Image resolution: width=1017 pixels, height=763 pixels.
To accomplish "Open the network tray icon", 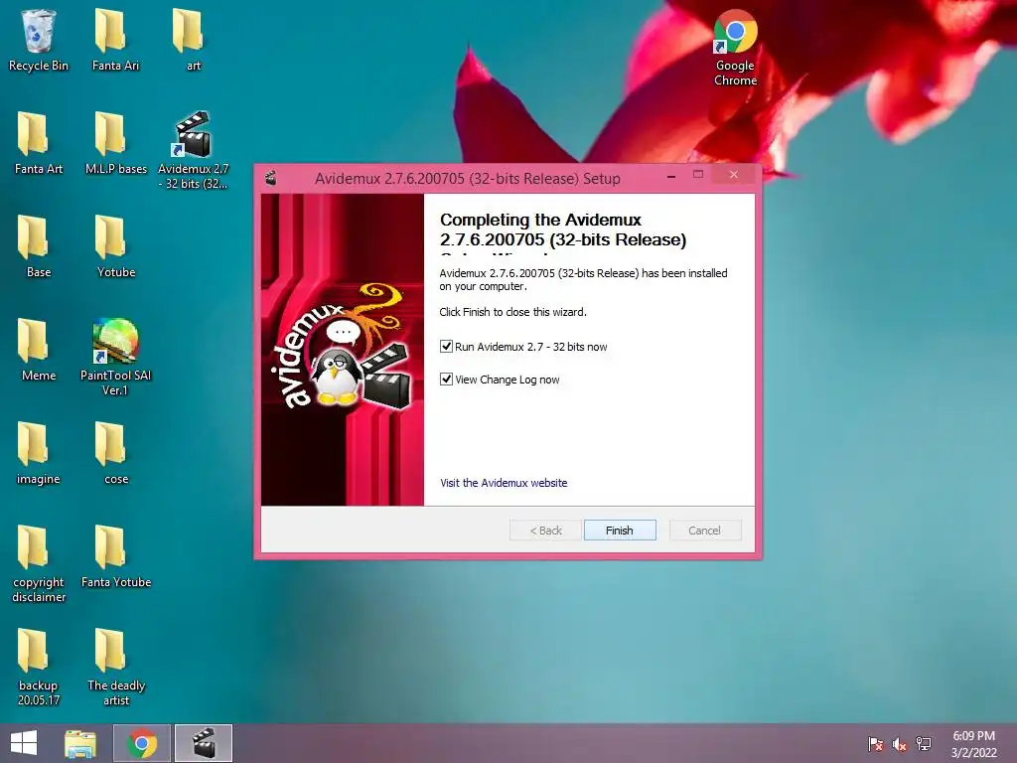I will pos(923,743).
